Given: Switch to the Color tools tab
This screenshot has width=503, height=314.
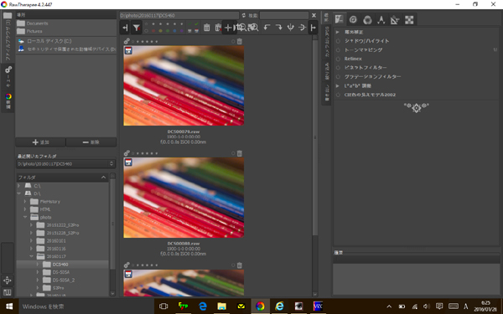Looking at the screenshot, I should tap(367, 19).
